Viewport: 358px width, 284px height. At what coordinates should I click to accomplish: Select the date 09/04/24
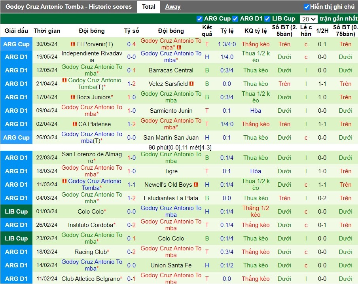47,110
